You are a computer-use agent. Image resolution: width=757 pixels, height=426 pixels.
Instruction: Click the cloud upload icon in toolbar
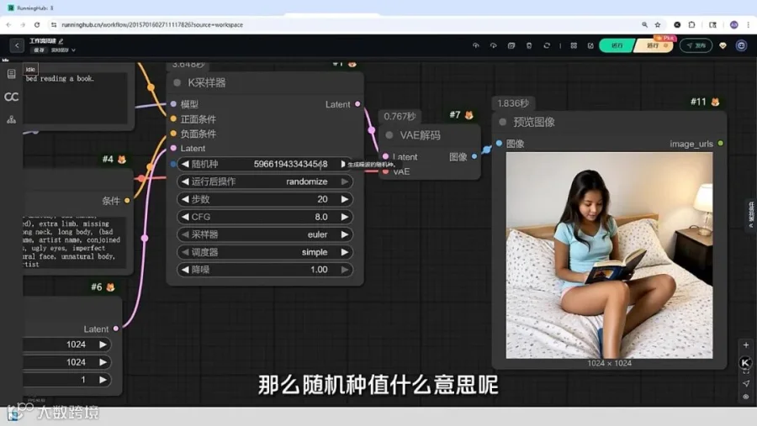pos(475,45)
